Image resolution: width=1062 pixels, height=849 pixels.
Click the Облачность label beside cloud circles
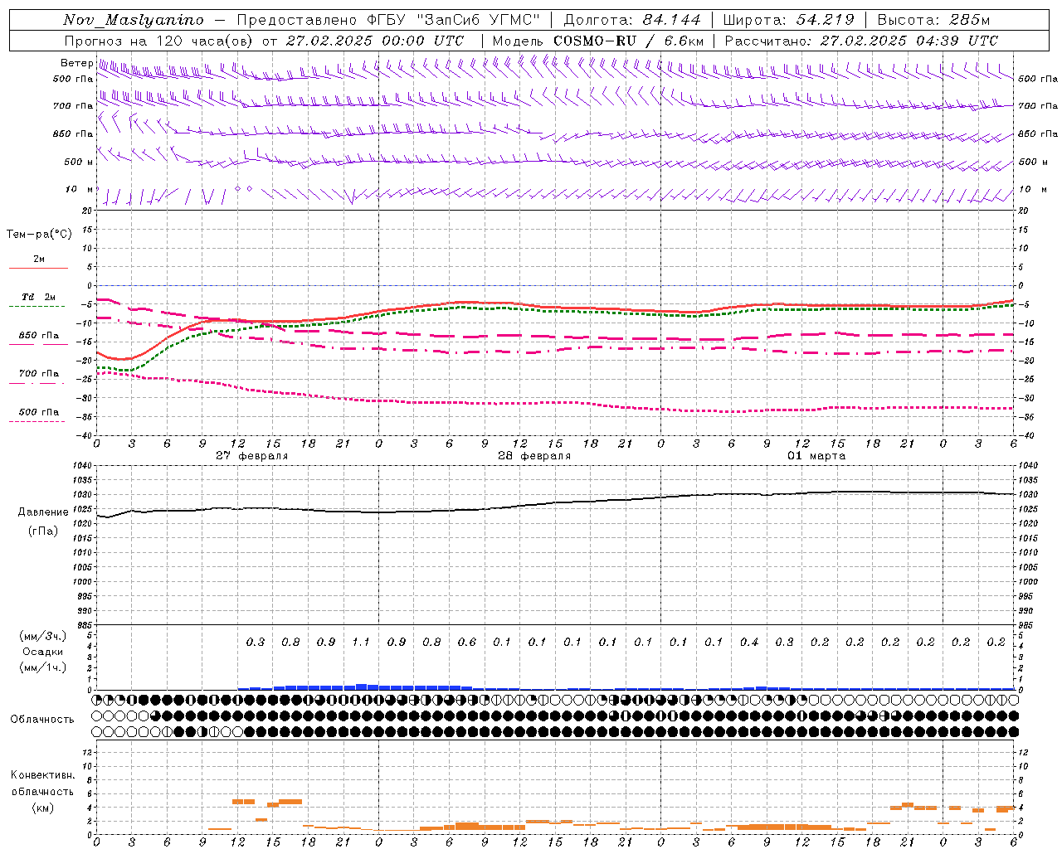click(42, 719)
